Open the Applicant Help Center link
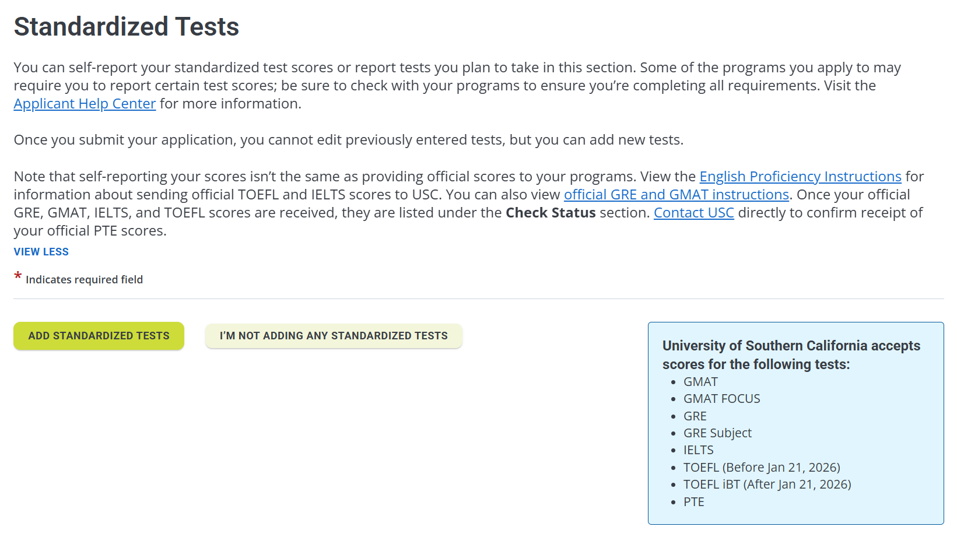This screenshot has width=957, height=537. point(85,104)
